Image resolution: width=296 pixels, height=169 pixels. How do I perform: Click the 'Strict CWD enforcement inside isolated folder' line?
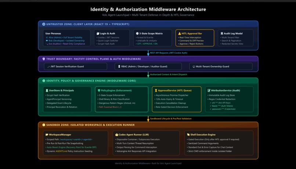coord(209,151)
